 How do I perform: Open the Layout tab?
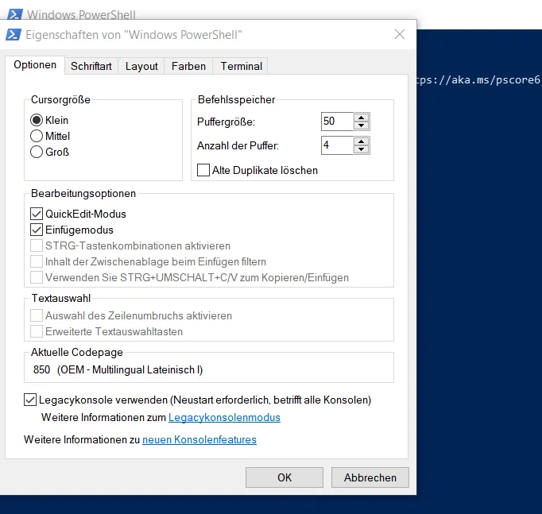tap(141, 66)
